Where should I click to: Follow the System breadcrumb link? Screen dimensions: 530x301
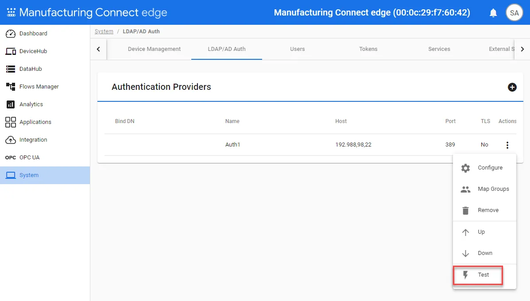[104, 31]
